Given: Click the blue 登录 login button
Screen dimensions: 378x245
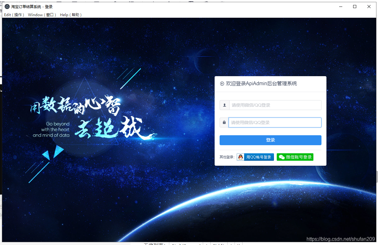Looking at the screenshot, I should click(x=271, y=140).
